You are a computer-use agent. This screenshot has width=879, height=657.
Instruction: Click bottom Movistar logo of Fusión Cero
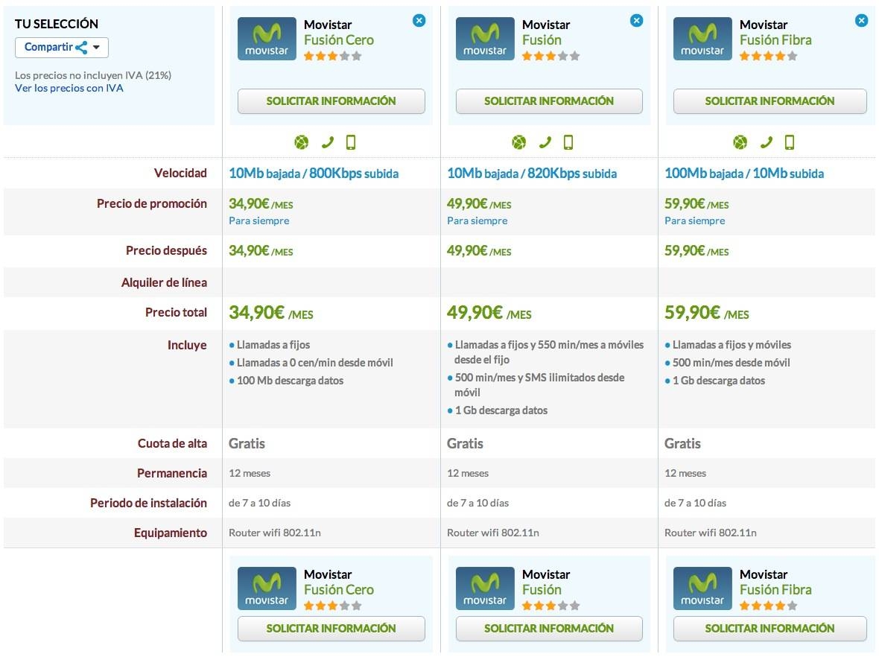267,588
